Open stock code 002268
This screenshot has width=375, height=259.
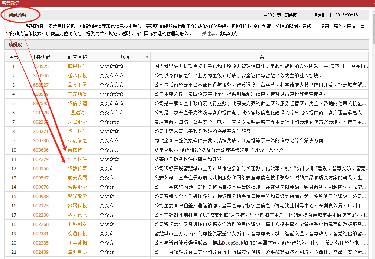(41, 224)
